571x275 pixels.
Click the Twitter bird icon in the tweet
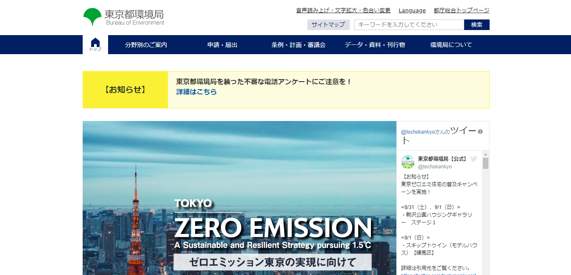[474, 159]
